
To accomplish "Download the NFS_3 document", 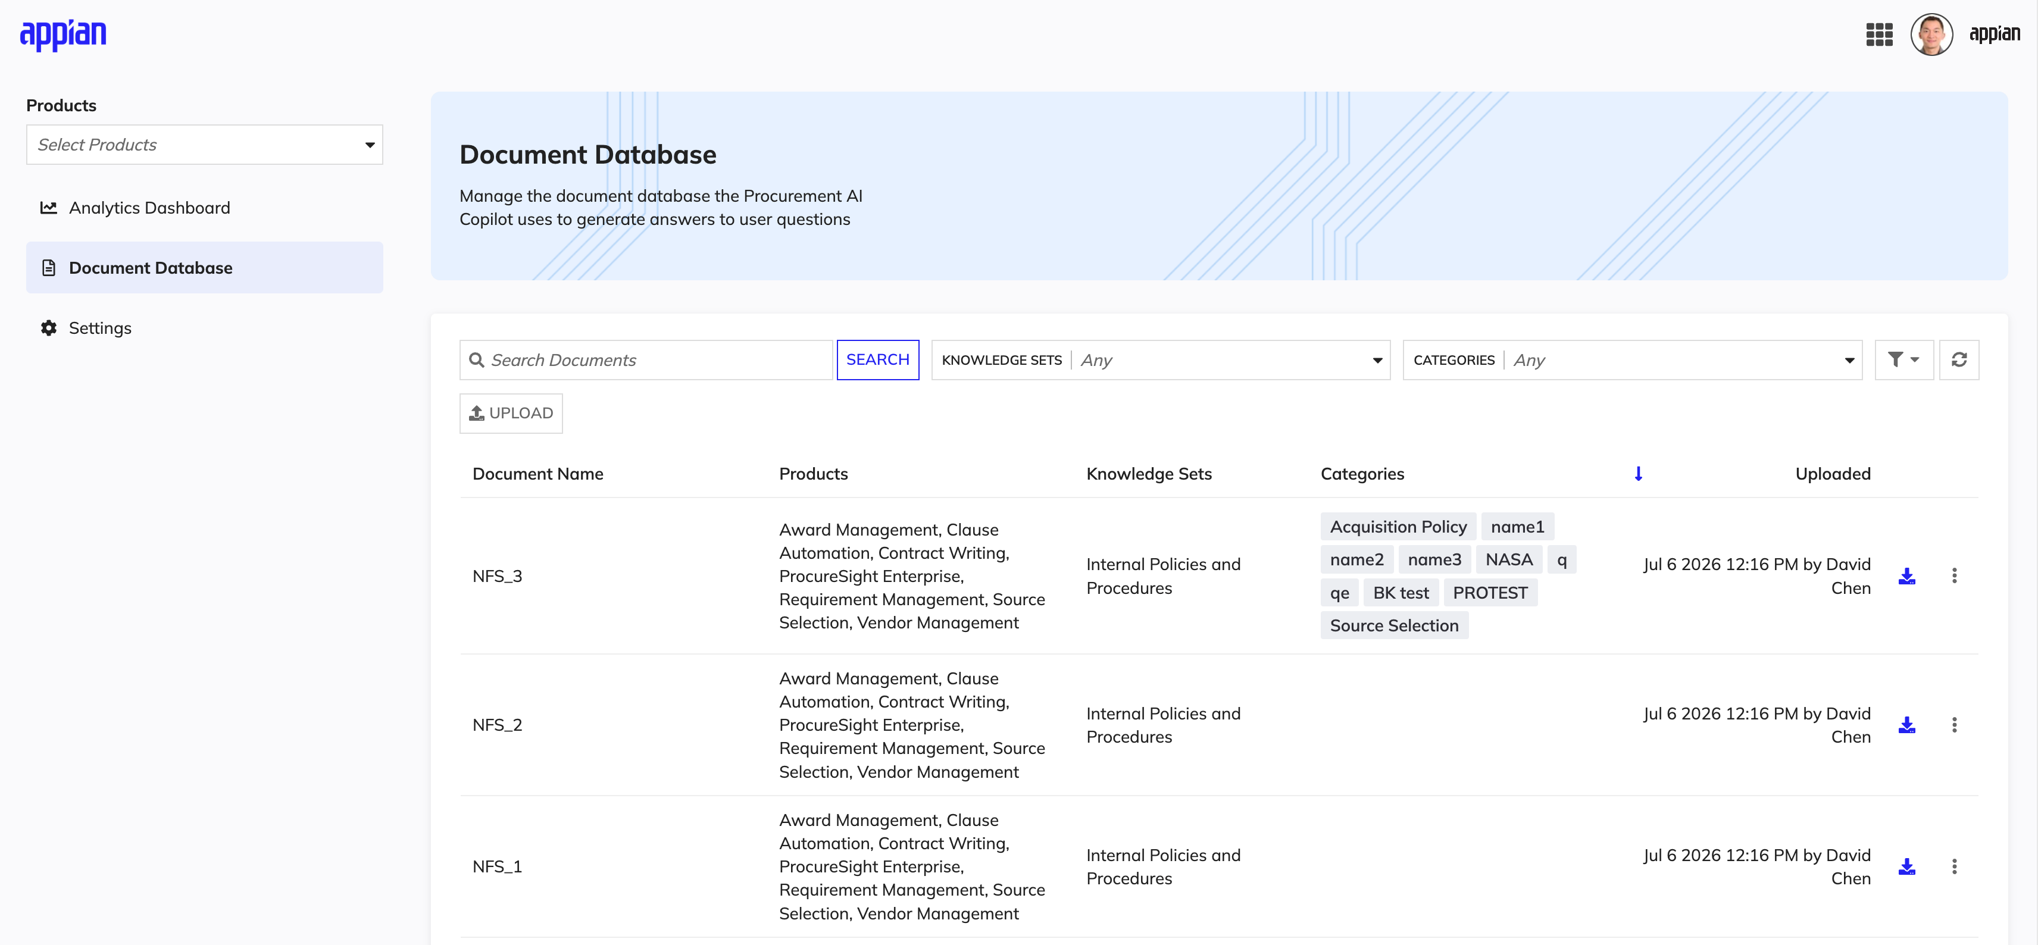I will (x=1906, y=575).
